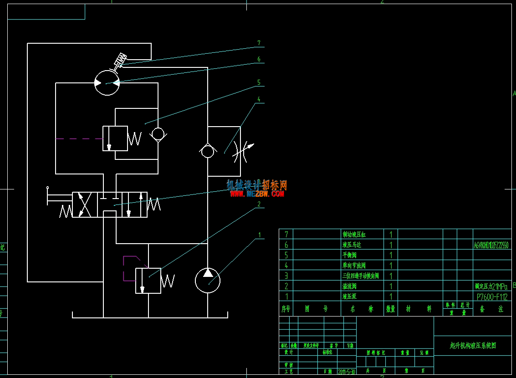Click the P7600-F112 remark cell
Screen dimensions: 516x378
tap(492, 296)
